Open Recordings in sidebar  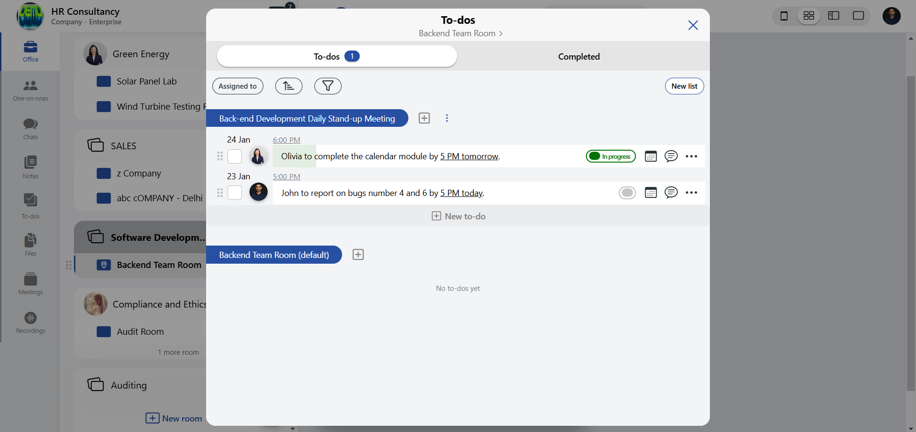coord(31,322)
